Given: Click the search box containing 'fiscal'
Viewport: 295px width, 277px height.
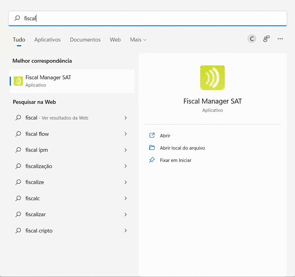Looking at the screenshot, I should (148, 18).
